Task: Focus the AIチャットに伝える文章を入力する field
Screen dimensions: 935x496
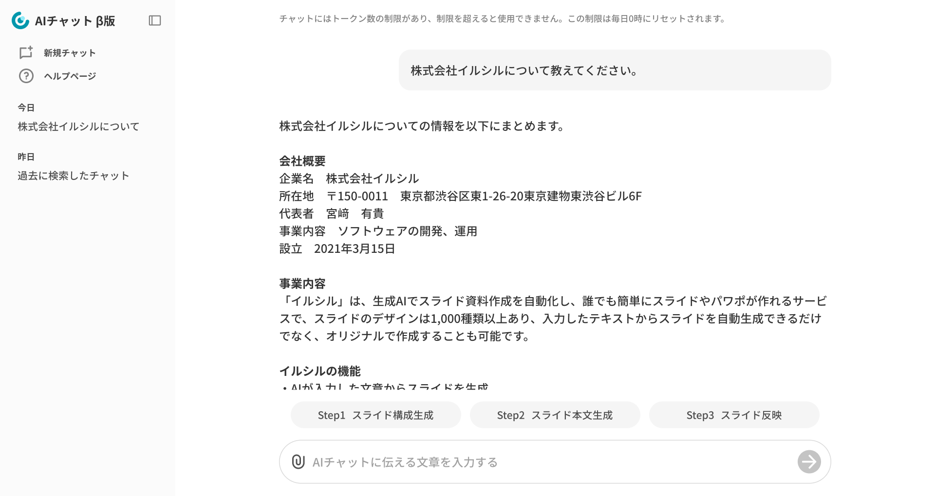Action: point(545,462)
